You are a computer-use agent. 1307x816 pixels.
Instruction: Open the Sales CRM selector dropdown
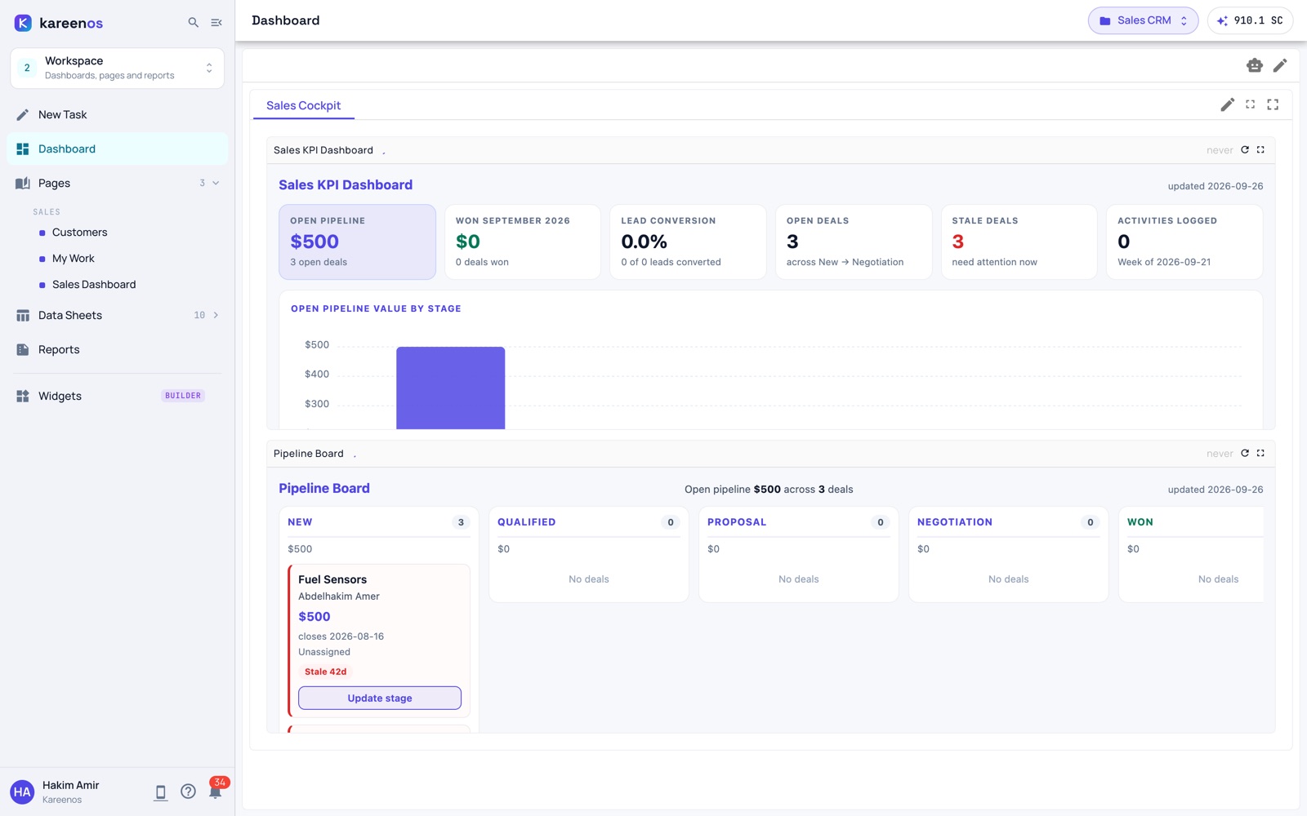1143,20
